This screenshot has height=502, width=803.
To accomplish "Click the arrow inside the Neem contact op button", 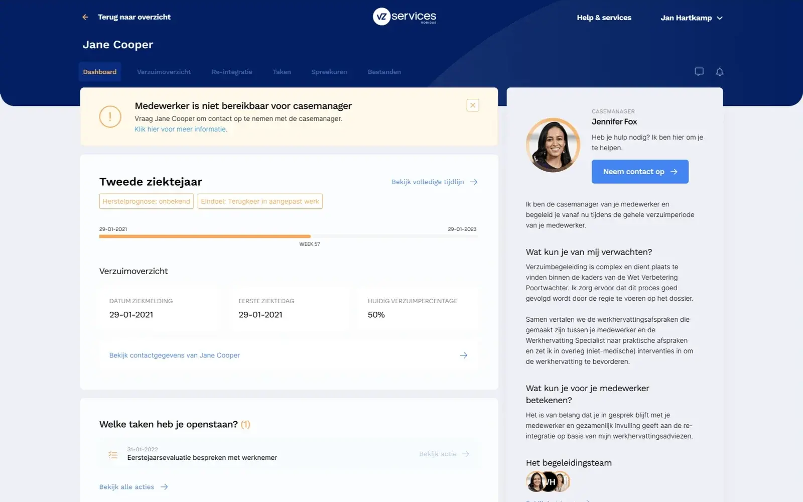I will (674, 172).
